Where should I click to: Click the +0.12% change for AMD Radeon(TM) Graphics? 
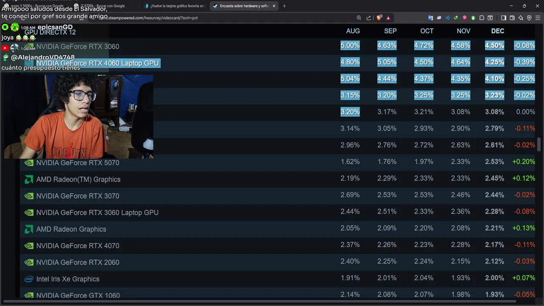point(524,178)
